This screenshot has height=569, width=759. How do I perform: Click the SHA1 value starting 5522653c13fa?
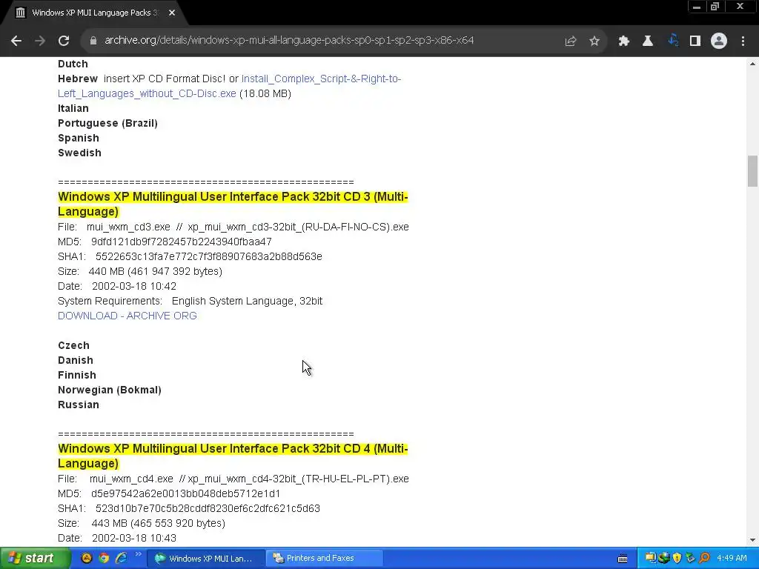(x=208, y=256)
